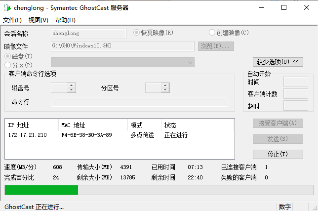The height and width of the screenshot is (211, 318).
Task: Click status bar text GhostCast 正在进行...
Action: click(34, 207)
